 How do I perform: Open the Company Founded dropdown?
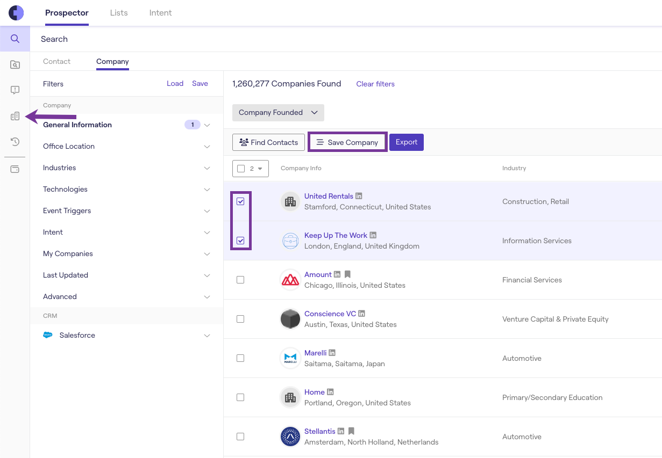278,113
